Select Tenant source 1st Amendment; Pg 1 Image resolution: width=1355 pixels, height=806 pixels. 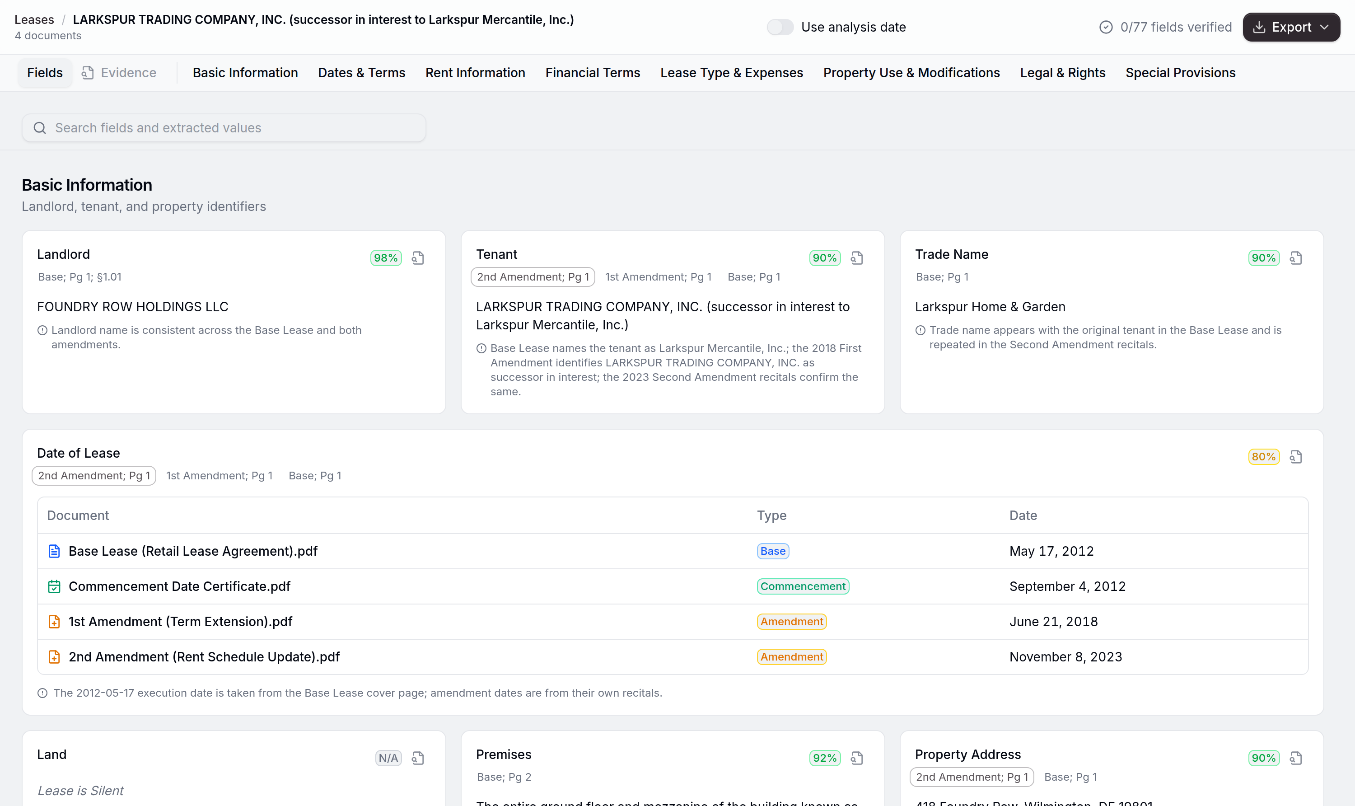point(658,277)
